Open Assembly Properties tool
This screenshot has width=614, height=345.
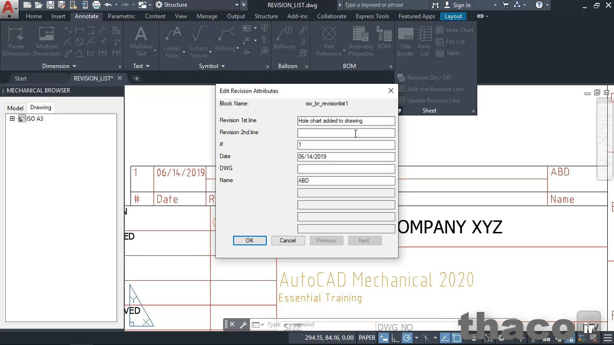[x=361, y=41]
